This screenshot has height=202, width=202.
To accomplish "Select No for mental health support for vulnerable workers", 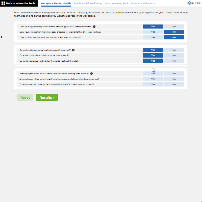I will pos(174,27).
